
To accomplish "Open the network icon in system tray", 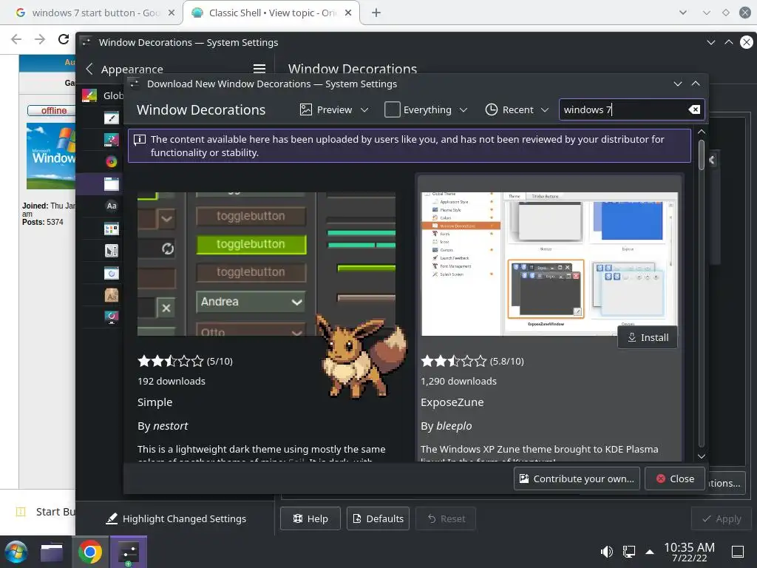I will pyautogui.click(x=629, y=552).
